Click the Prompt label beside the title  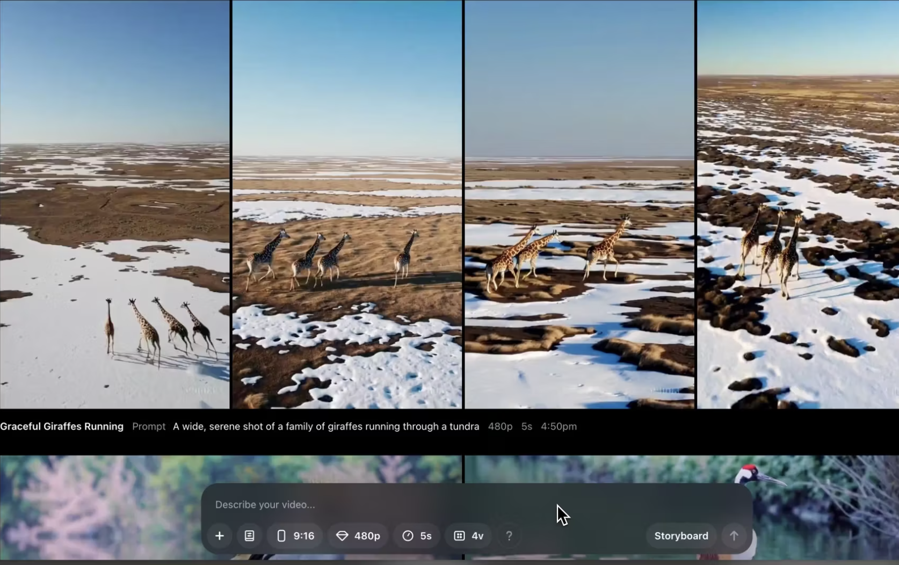[x=149, y=426]
